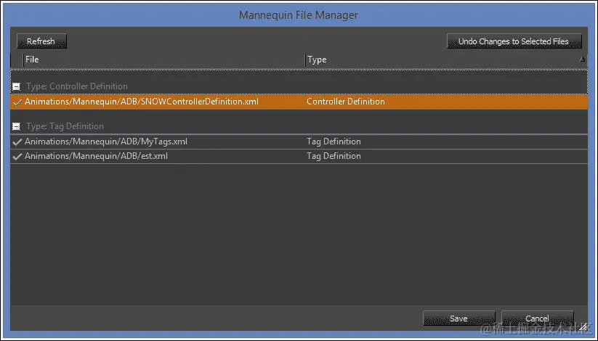The image size is (598, 341).
Task: Click Undo Changes to Selected Files
Action: pyautogui.click(x=514, y=41)
